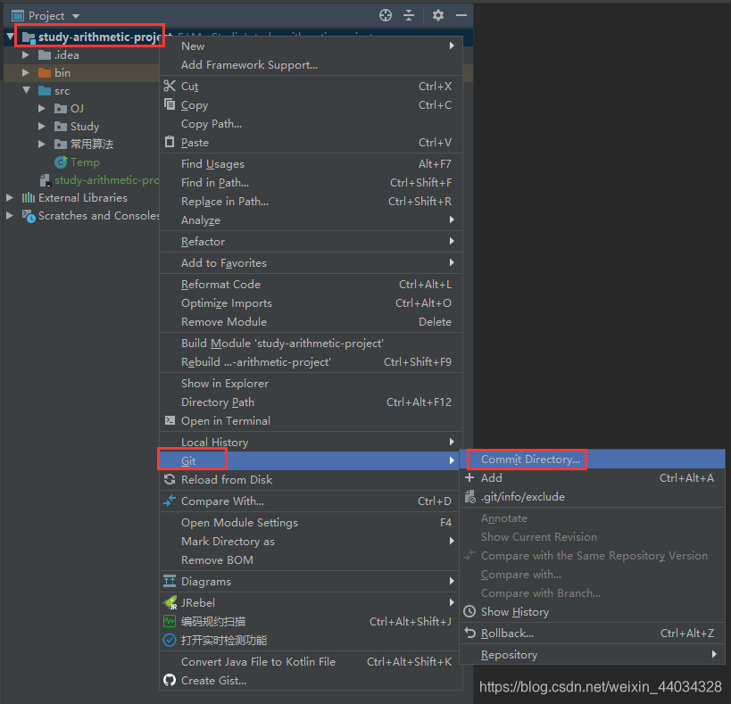Viewport: 731px width, 704px height.
Task: Expand the OJ package
Action: click(x=41, y=108)
